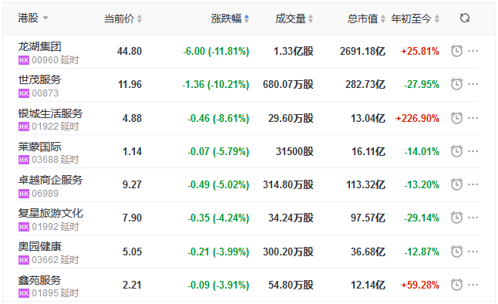Click the refresh icon in table header
This screenshot has height=304, width=498.
coord(465,18)
